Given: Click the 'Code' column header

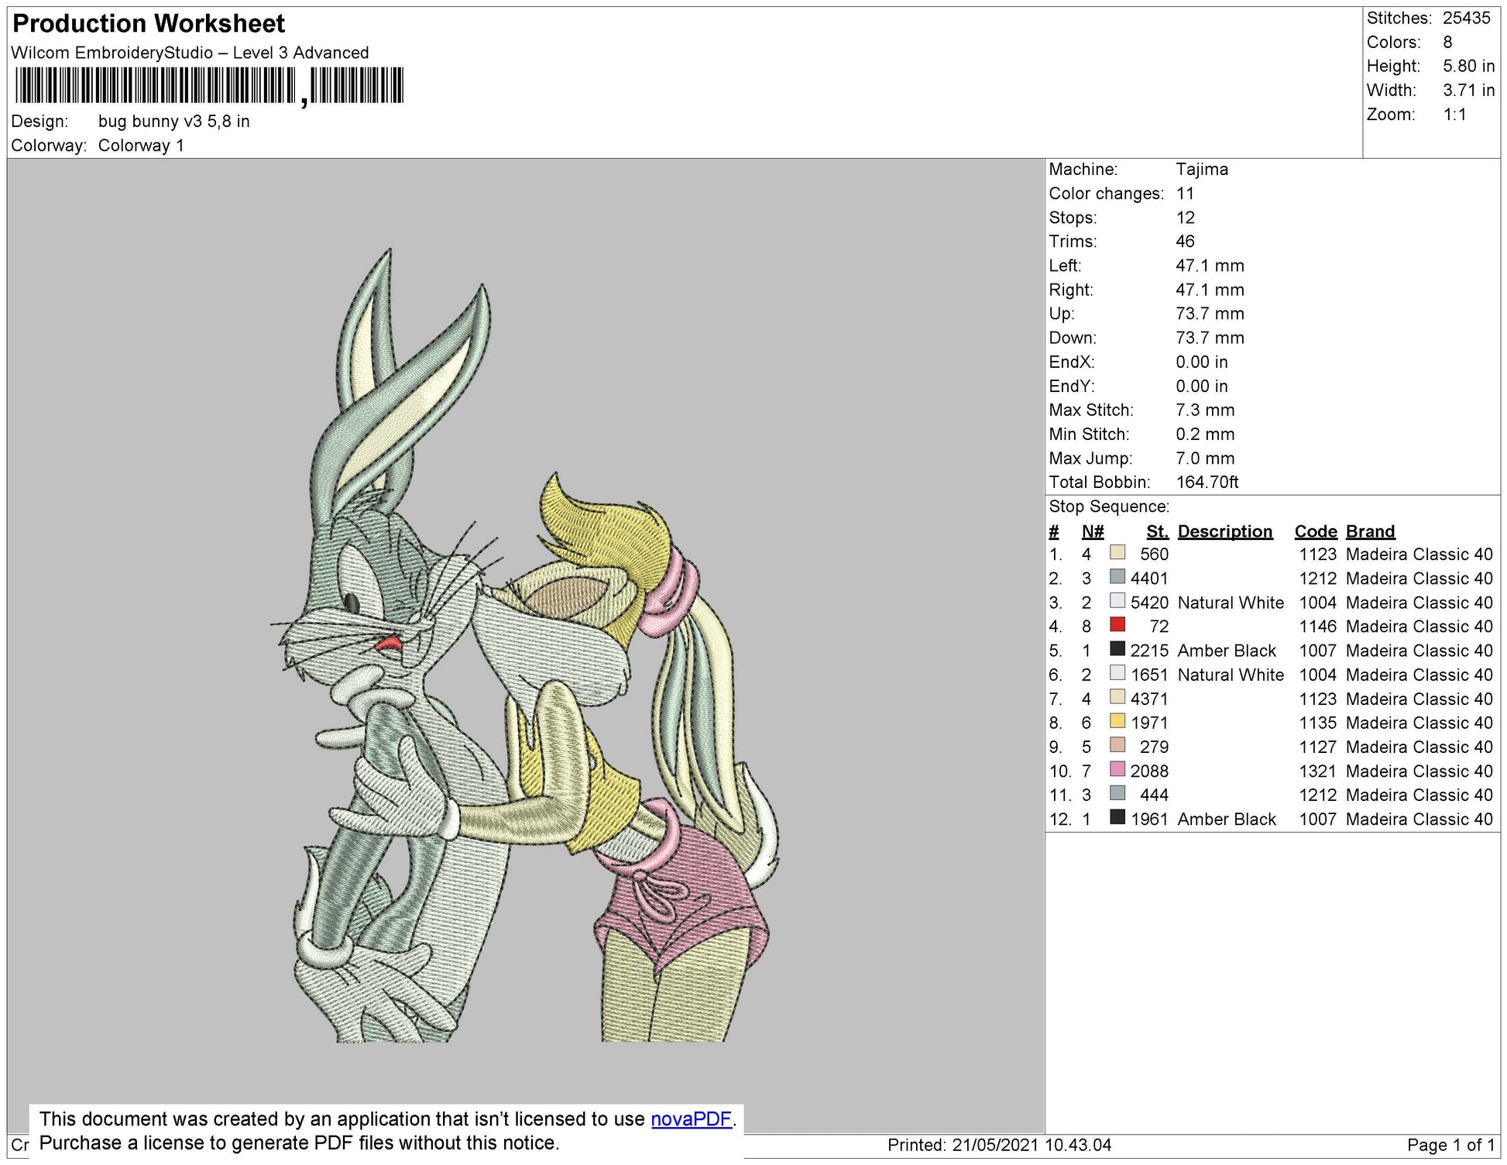Looking at the screenshot, I should coord(1316,531).
